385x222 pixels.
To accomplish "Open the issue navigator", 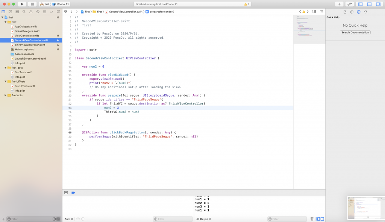I will [31, 12].
